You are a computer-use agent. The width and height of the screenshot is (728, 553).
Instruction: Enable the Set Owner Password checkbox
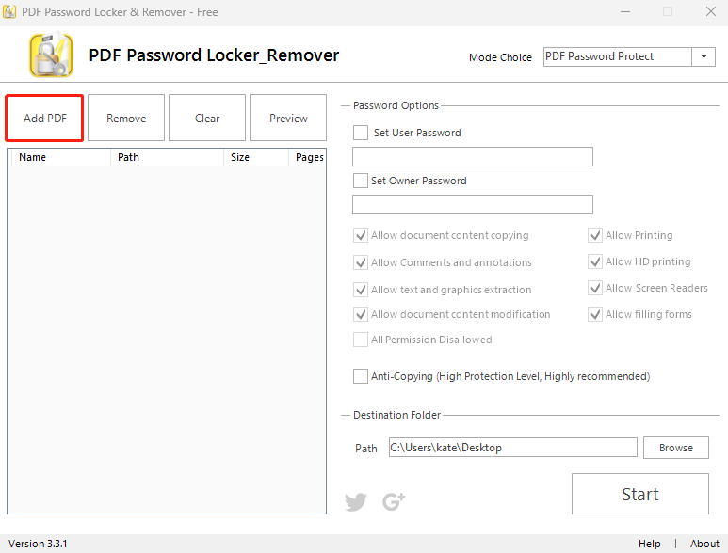pyautogui.click(x=361, y=181)
